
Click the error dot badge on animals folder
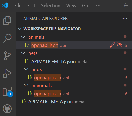click(125, 37)
